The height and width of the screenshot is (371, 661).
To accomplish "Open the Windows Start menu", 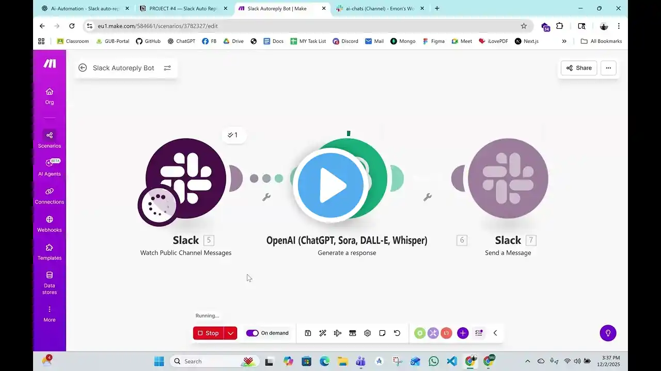I will click(159, 361).
